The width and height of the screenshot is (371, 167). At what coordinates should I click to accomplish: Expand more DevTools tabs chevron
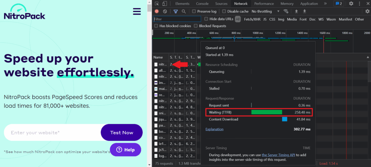tap(325, 4)
